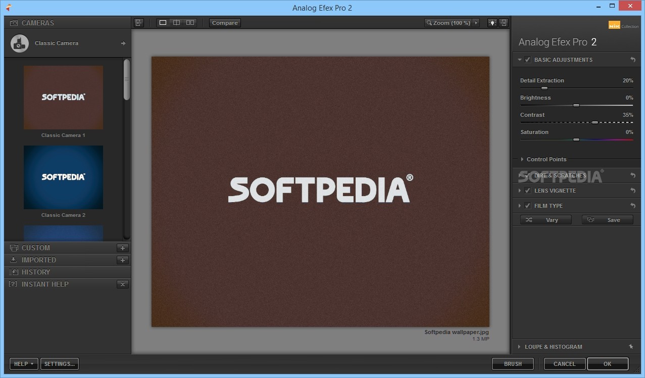Click the Instant Help question icon
Viewport: 645px width, 378px height.
[x=14, y=284]
